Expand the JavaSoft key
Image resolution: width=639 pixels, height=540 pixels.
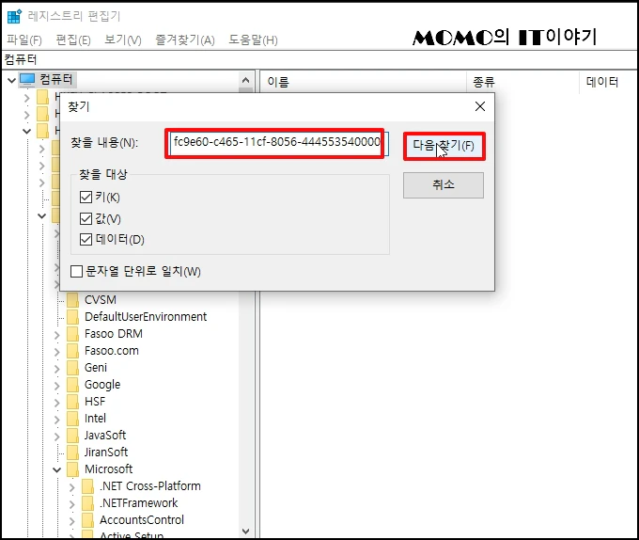[x=57, y=437]
